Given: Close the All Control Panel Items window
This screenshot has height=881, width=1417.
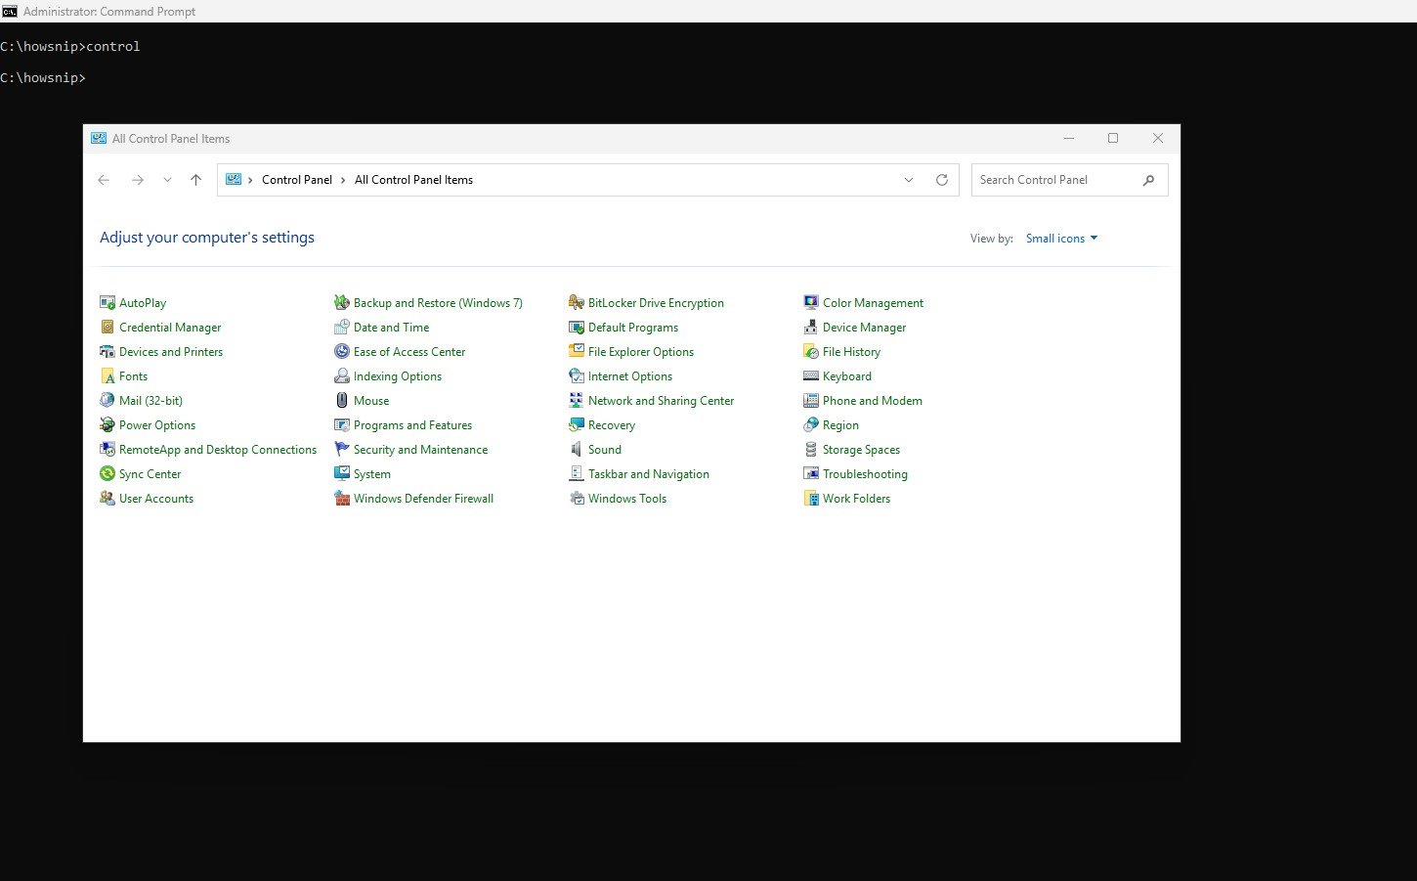Looking at the screenshot, I should click(1158, 139).
